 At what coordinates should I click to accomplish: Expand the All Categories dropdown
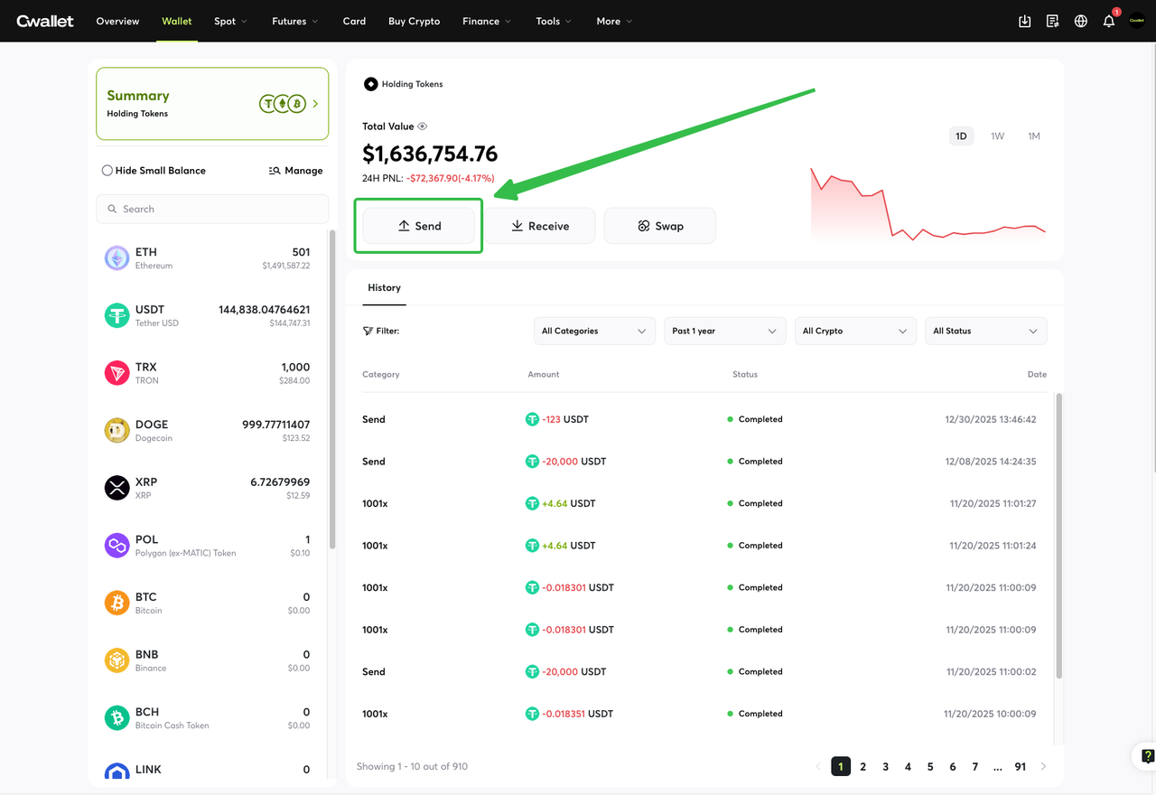pyautogui.click(x=594, y=331)
